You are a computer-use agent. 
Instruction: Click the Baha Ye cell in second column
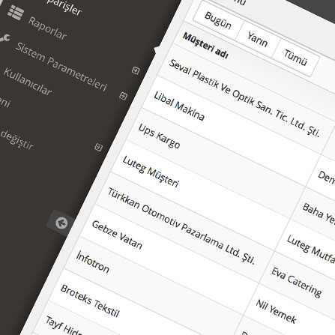click(x=319, y=214)
